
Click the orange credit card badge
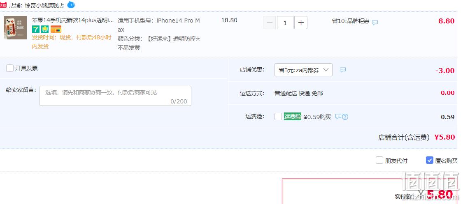click(x=56, y=29)
